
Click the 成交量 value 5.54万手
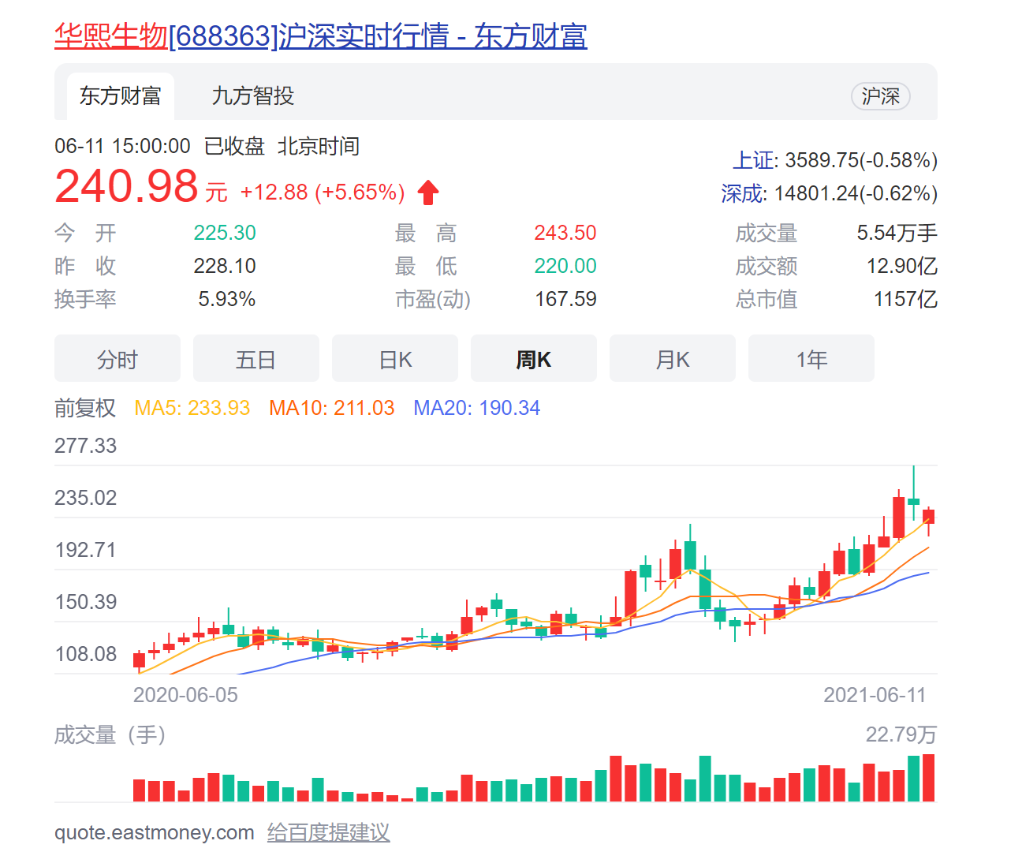point(897,233)
